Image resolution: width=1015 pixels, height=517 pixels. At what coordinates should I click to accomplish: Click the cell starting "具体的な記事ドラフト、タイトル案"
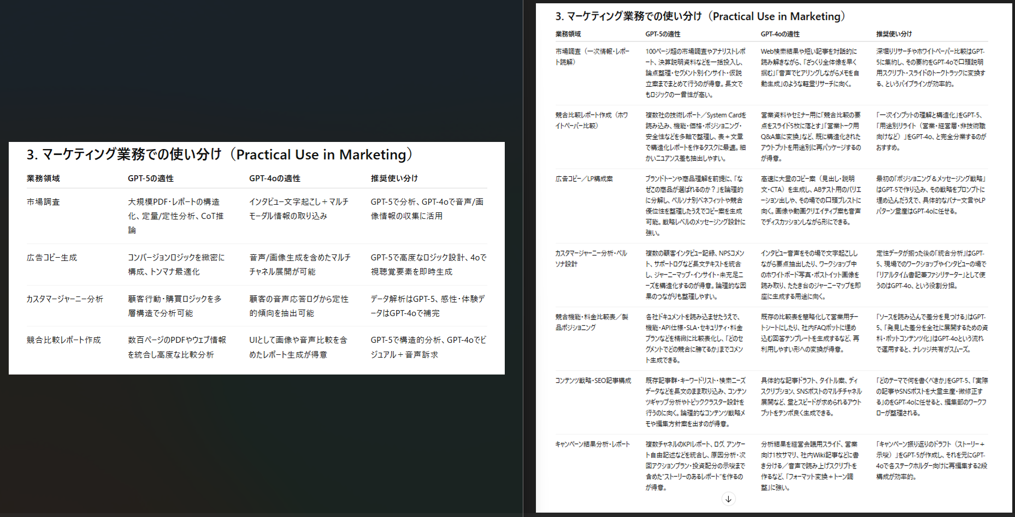coord(811,397)
